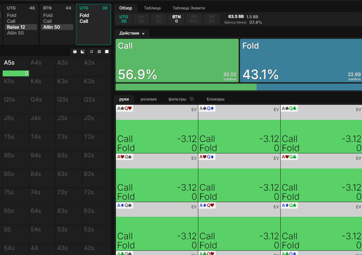The image size is (362, 255).
Task: Click the hexagon 3D view icon
Action: pyautogui.click(x=75, y=52)
